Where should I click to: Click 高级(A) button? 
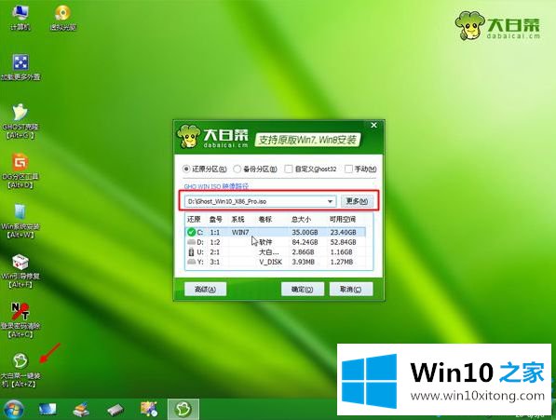[205, 290]
